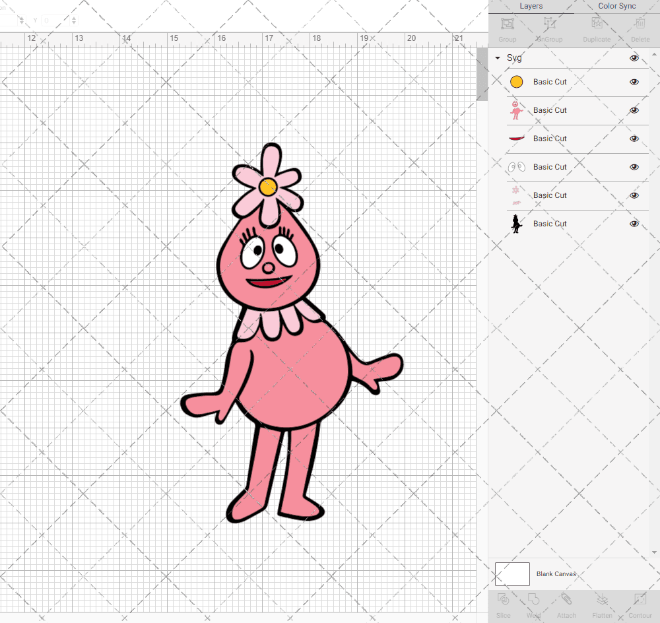The height and width of the screenshot is (623, 660).
Task: Click the Weld tool icon
Action: click(533, 599)
